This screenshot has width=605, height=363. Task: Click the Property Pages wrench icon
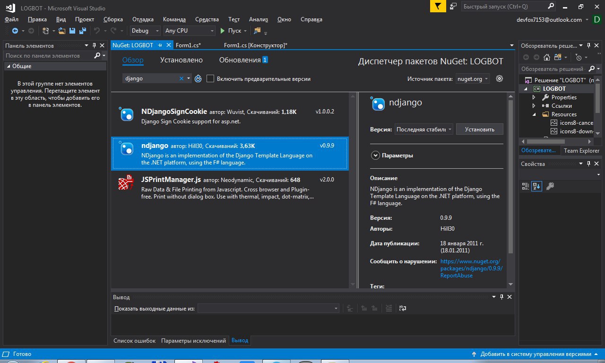(550, 186)
